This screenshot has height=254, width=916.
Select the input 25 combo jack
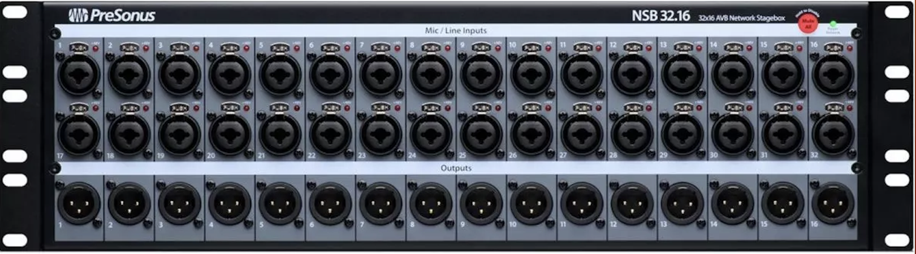coord(481,134)
